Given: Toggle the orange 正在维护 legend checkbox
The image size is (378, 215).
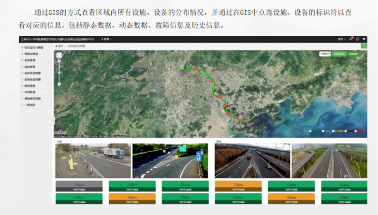Looking at the screenshot, I should click(x=334, y=131).
